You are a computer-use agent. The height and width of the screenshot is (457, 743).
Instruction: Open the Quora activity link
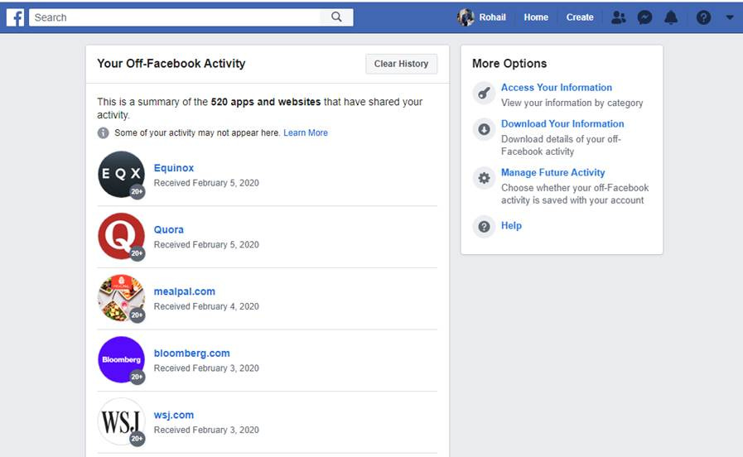tap(169, 229)
